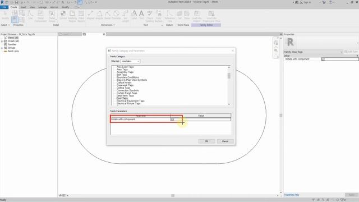Select the Label tool
The height and width of the screenshot is (202, 359).
click(x=134, y=15)
